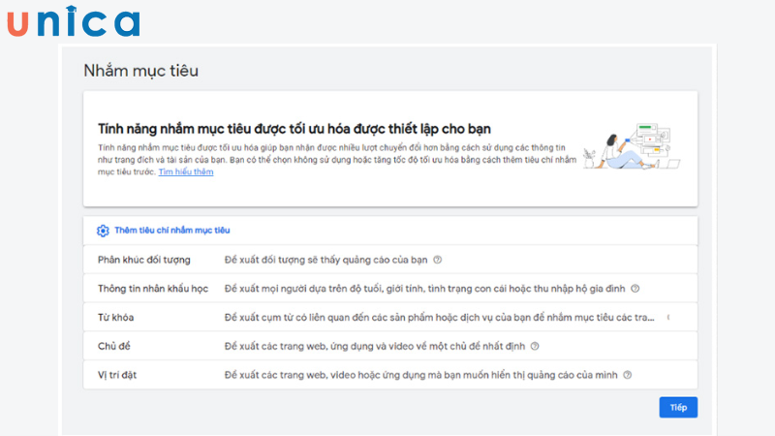Click the Nhắm mục tiêu page heading

[x=140, y=71]
